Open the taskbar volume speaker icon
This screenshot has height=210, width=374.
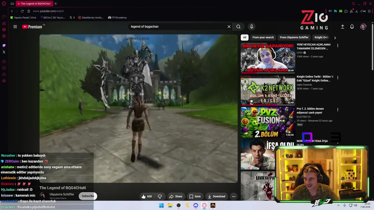(355, 205)
